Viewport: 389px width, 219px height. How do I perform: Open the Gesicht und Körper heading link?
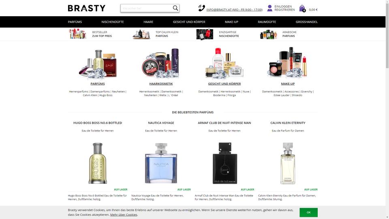pyautogui.click(x=224, y=84)
